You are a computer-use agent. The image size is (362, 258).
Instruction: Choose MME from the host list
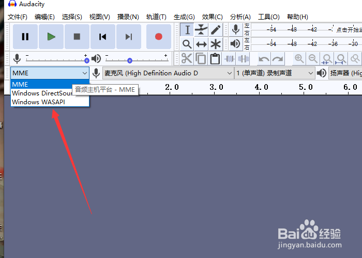[x=50, y=84]
